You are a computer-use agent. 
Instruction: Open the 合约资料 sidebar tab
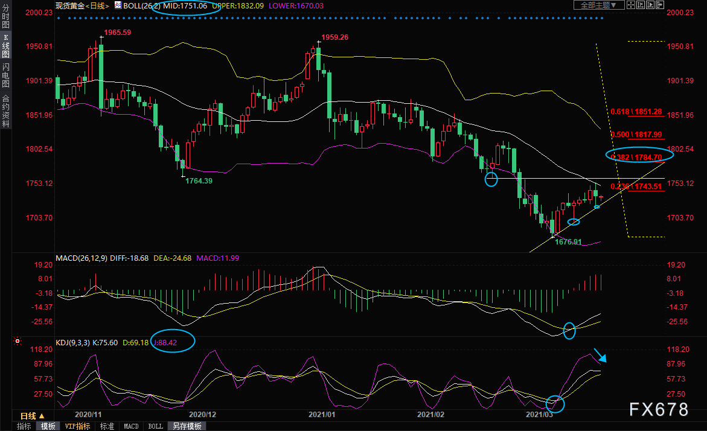[5, 110]
